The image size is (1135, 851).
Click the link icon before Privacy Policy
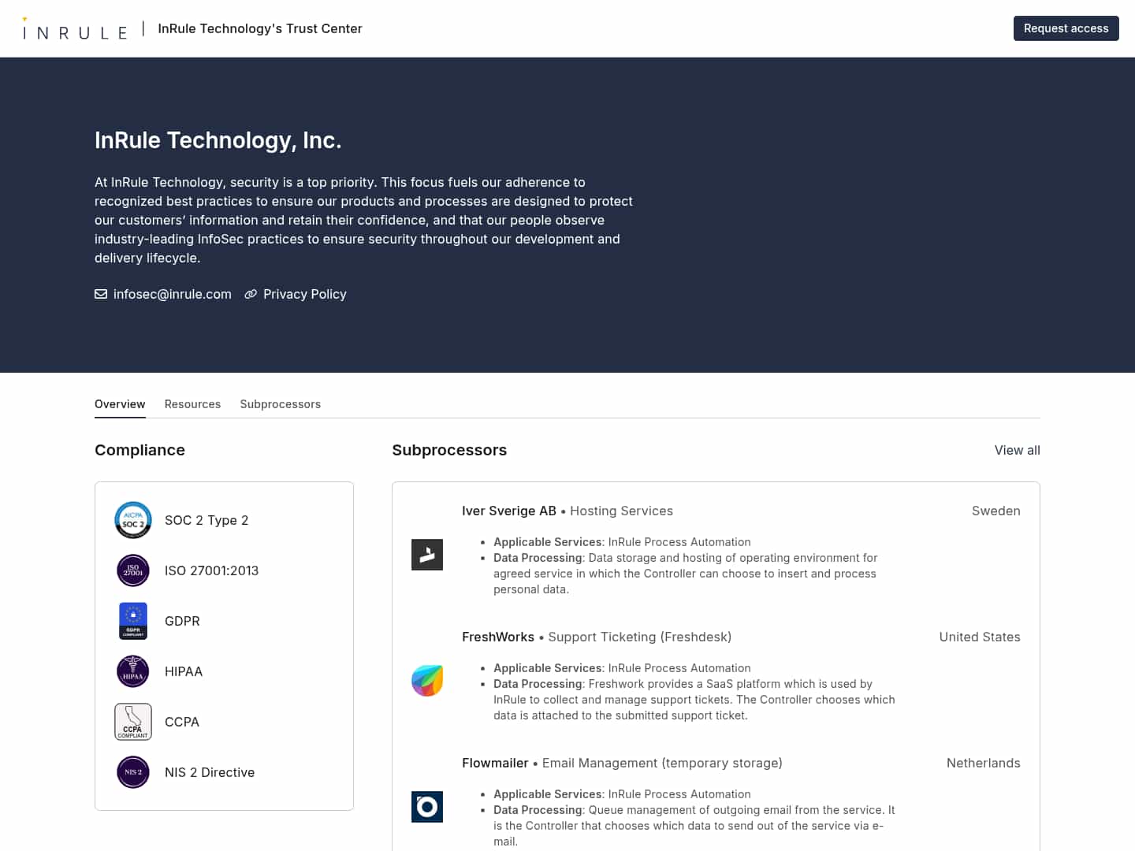point(251,293)
